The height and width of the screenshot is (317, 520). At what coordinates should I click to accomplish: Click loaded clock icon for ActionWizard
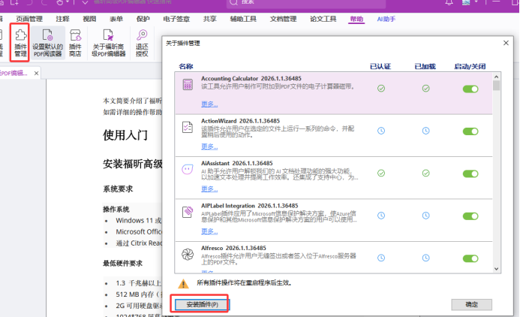coord(425,131)
